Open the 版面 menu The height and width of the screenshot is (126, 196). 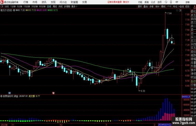coord(147,2)
